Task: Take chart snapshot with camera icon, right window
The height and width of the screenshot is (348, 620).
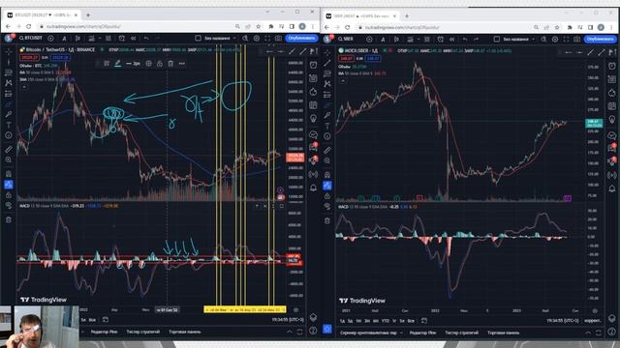Action: pyautogui.click(x=577, y=39)
